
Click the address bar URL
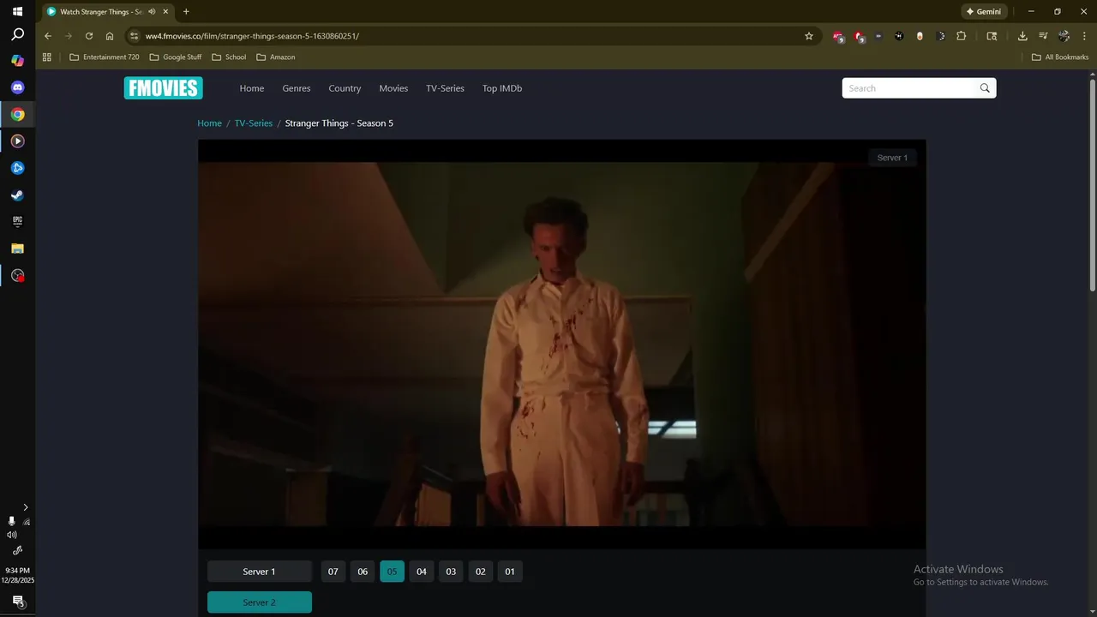click(252, 36)
